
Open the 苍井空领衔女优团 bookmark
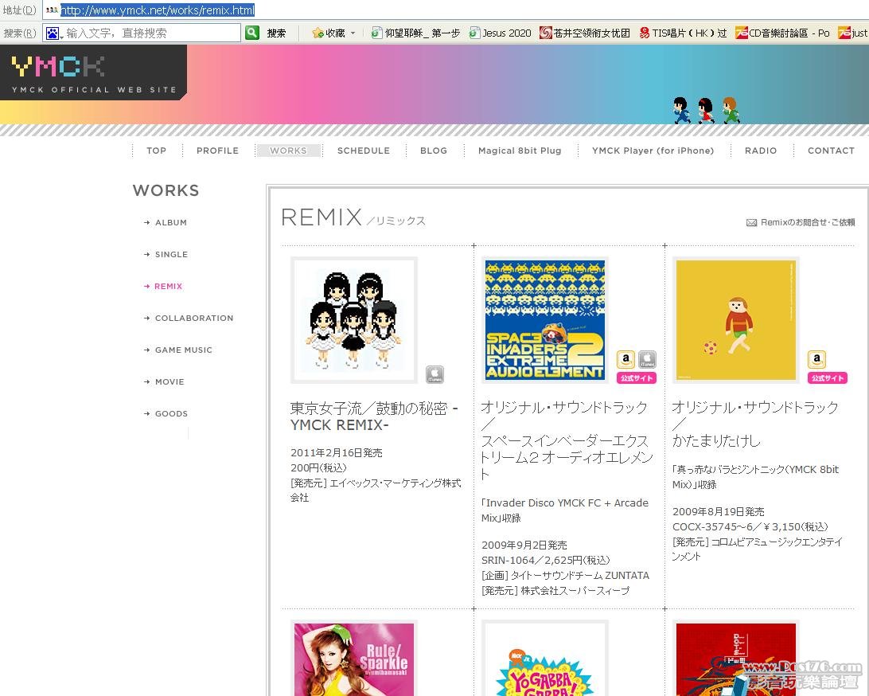(x=585, y=33)
